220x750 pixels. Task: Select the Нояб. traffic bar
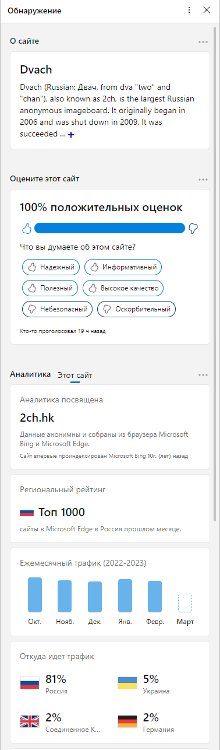pyautogui.click(x=65, y=596)
